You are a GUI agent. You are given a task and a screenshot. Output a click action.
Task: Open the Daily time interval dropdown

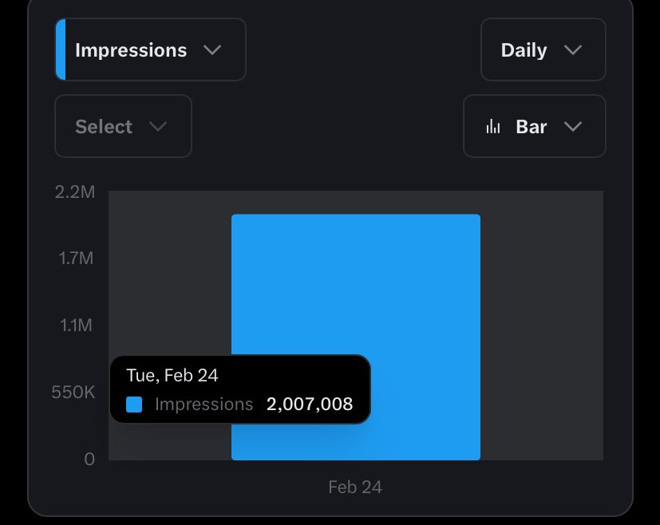coord(543,49)
